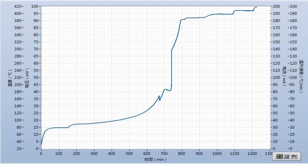Click the 600 tick on time axis
The image size is (308, 164).
147,153
